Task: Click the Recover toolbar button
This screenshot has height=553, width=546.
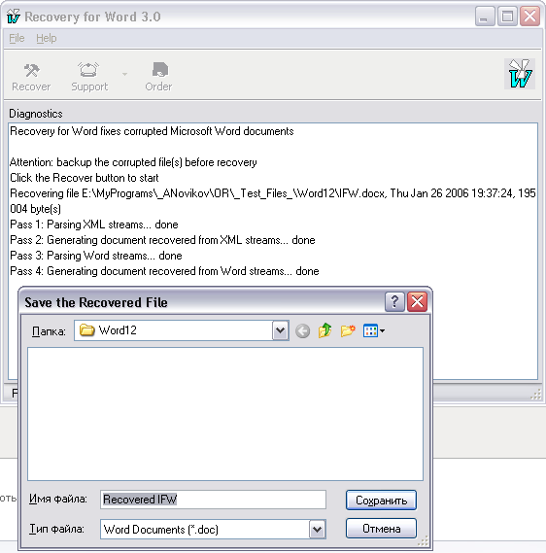Action: coord(31,77)
